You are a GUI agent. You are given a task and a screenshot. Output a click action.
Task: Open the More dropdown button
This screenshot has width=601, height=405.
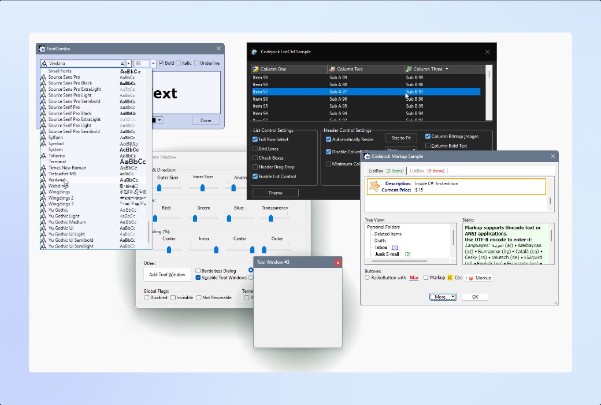(443, 297)
